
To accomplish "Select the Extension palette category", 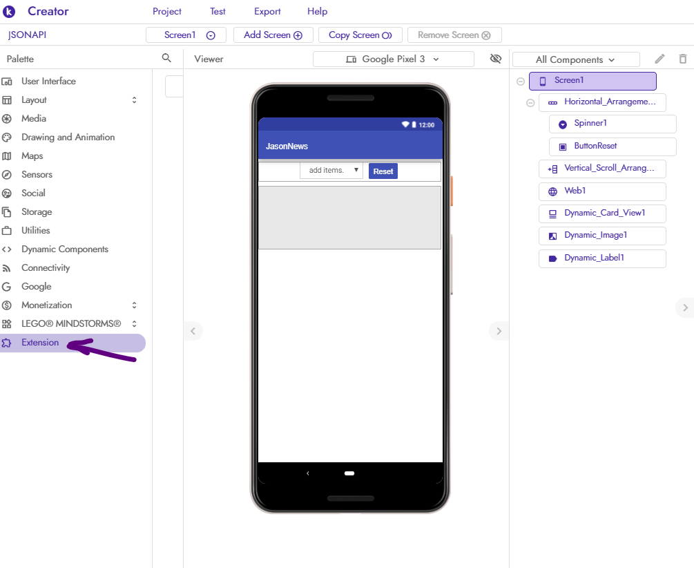I will click(x=72, y=343).
